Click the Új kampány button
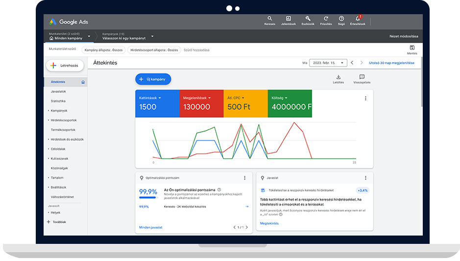The height and width of the screenshot is (261, 460). click(x=153, y=79)
